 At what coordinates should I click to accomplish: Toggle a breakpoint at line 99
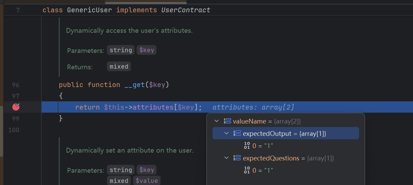click(16, 118)
